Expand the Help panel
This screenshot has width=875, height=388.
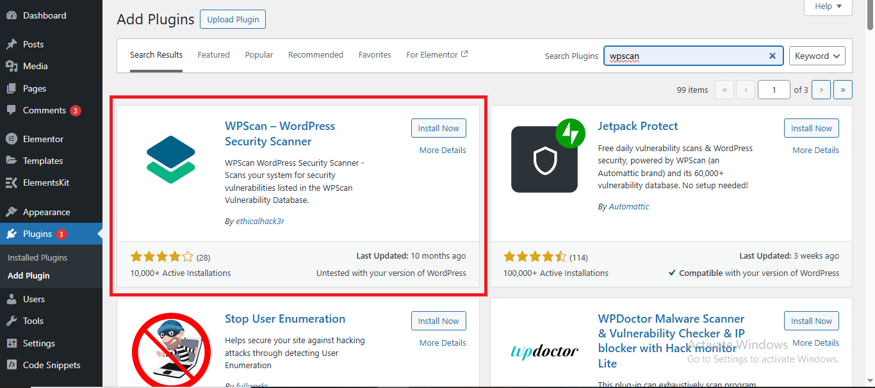(x=828, y=6)
